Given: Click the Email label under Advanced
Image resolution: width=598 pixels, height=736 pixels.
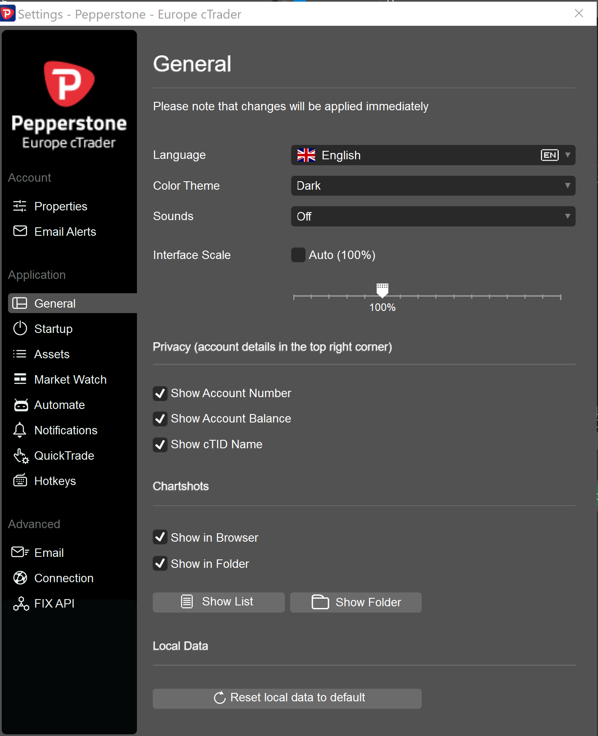Looking at the screenshot, I should click(49, 553).
